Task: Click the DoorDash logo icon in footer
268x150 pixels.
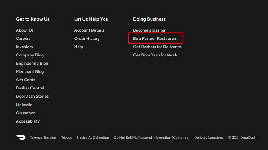Action: [21, 137]
